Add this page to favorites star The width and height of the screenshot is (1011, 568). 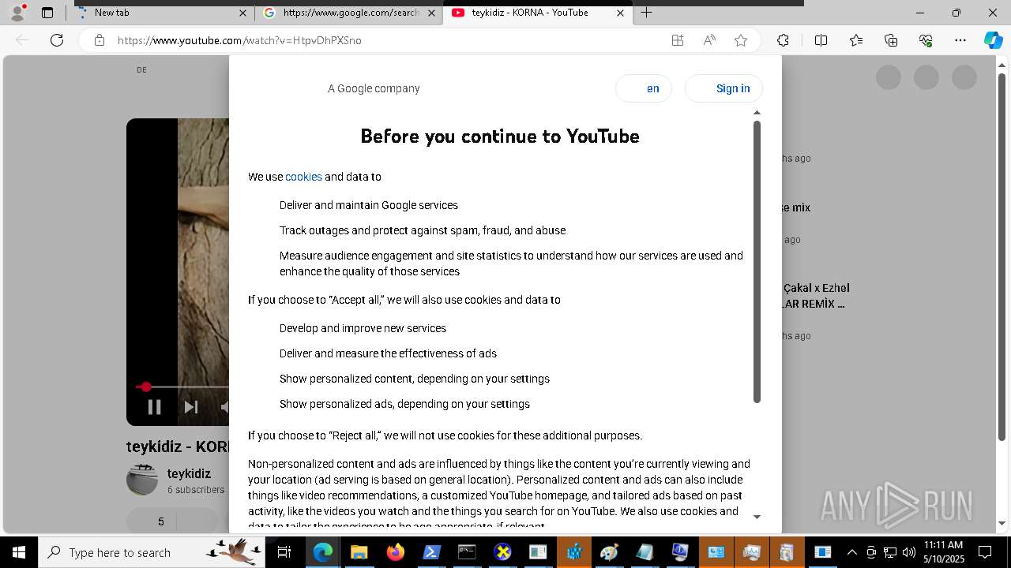(x=741, y=40)
